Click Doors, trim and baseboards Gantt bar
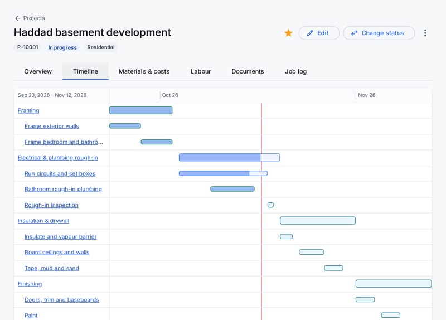The image size is (446, 320). click(365, 299)
